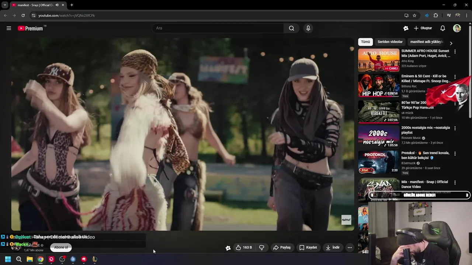Click the Oluştur create button
472x265 pixels.
point(423,28)
